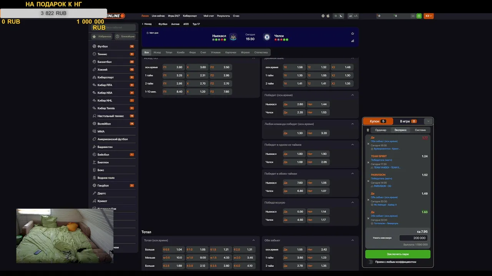Image resolution: width=492 pixels, height=276 pixels.
Task: Open the Android app download icon
Action: [323, 16]
